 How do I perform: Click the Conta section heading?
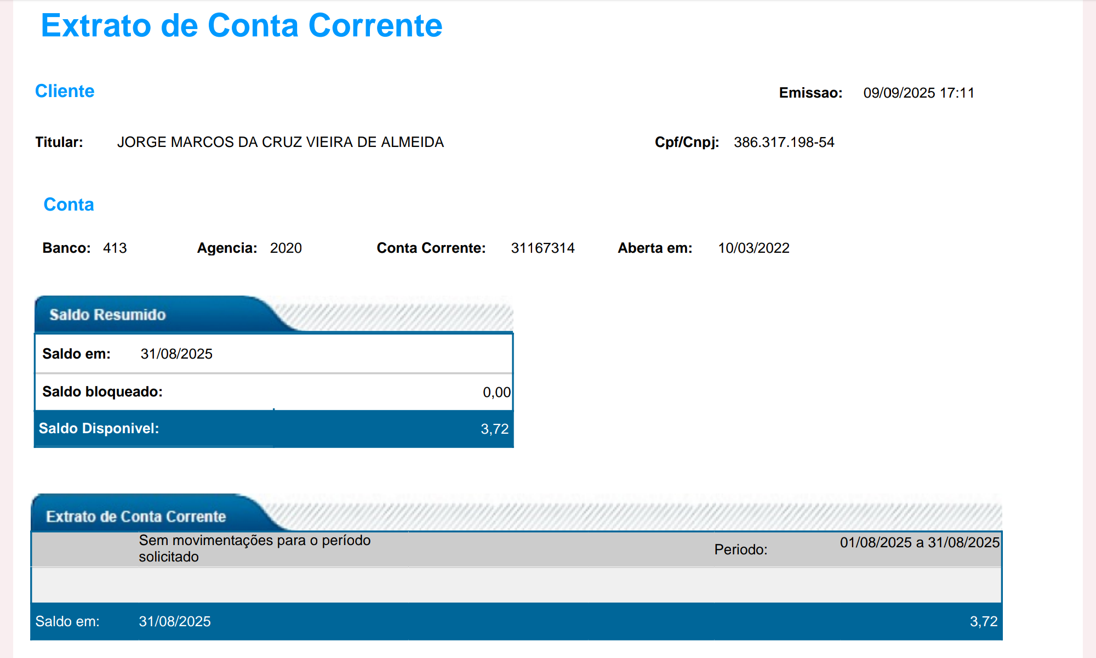click(x=68, y=205)
